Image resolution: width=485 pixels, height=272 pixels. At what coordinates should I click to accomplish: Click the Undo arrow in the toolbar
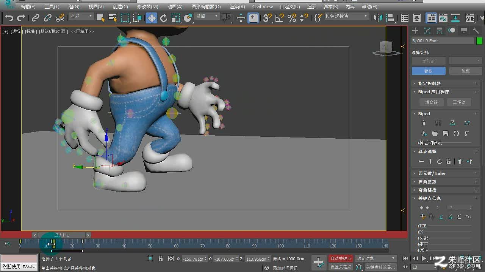point(9,18)
